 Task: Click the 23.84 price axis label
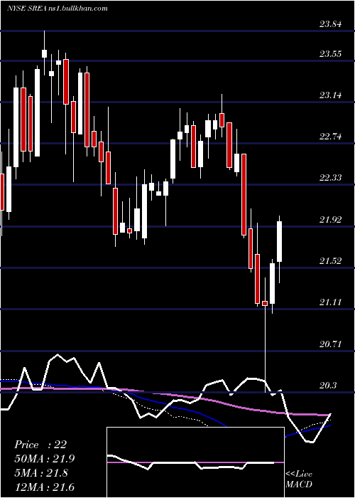[x=331, y=24]
